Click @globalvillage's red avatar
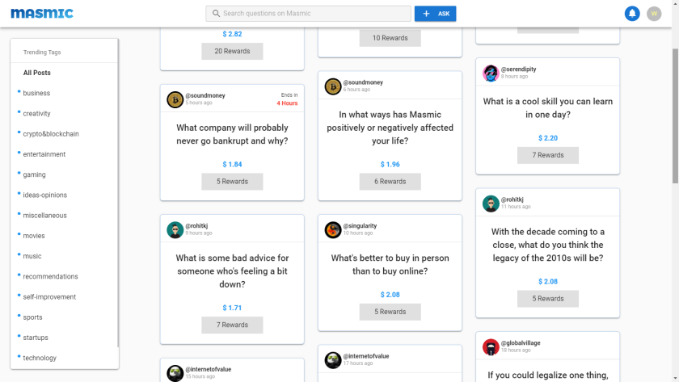 491,346
